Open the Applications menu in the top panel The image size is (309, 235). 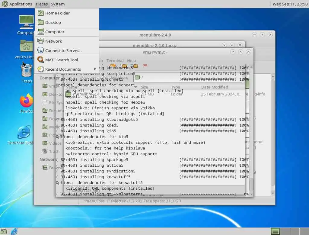[17, 4]
